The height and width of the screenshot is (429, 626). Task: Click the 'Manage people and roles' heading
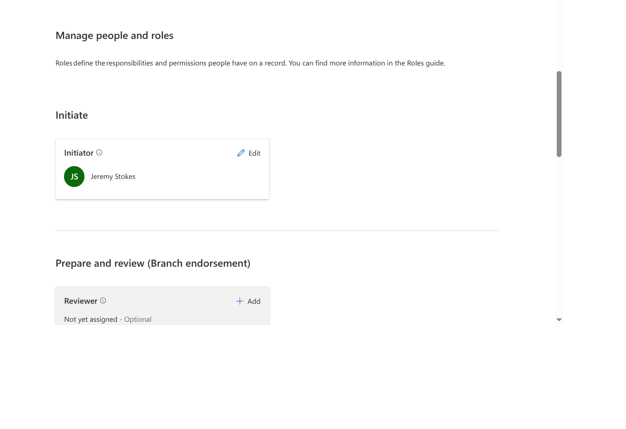(x=114, y=35)
